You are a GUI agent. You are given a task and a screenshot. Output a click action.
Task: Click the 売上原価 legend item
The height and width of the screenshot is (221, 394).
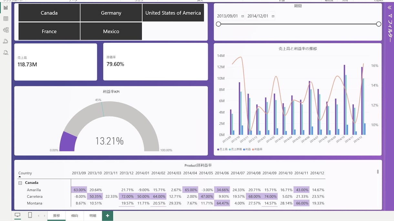[235, 149]
